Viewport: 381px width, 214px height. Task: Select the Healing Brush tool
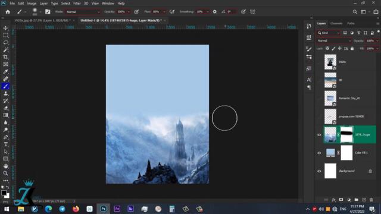(x=5, y=79)
